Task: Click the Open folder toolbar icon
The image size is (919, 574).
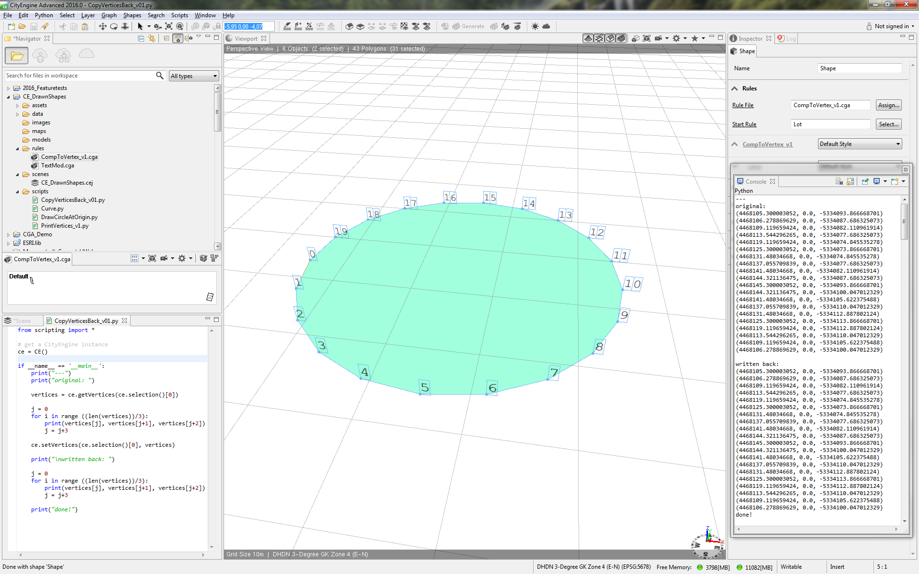Action: pos(22,26)
